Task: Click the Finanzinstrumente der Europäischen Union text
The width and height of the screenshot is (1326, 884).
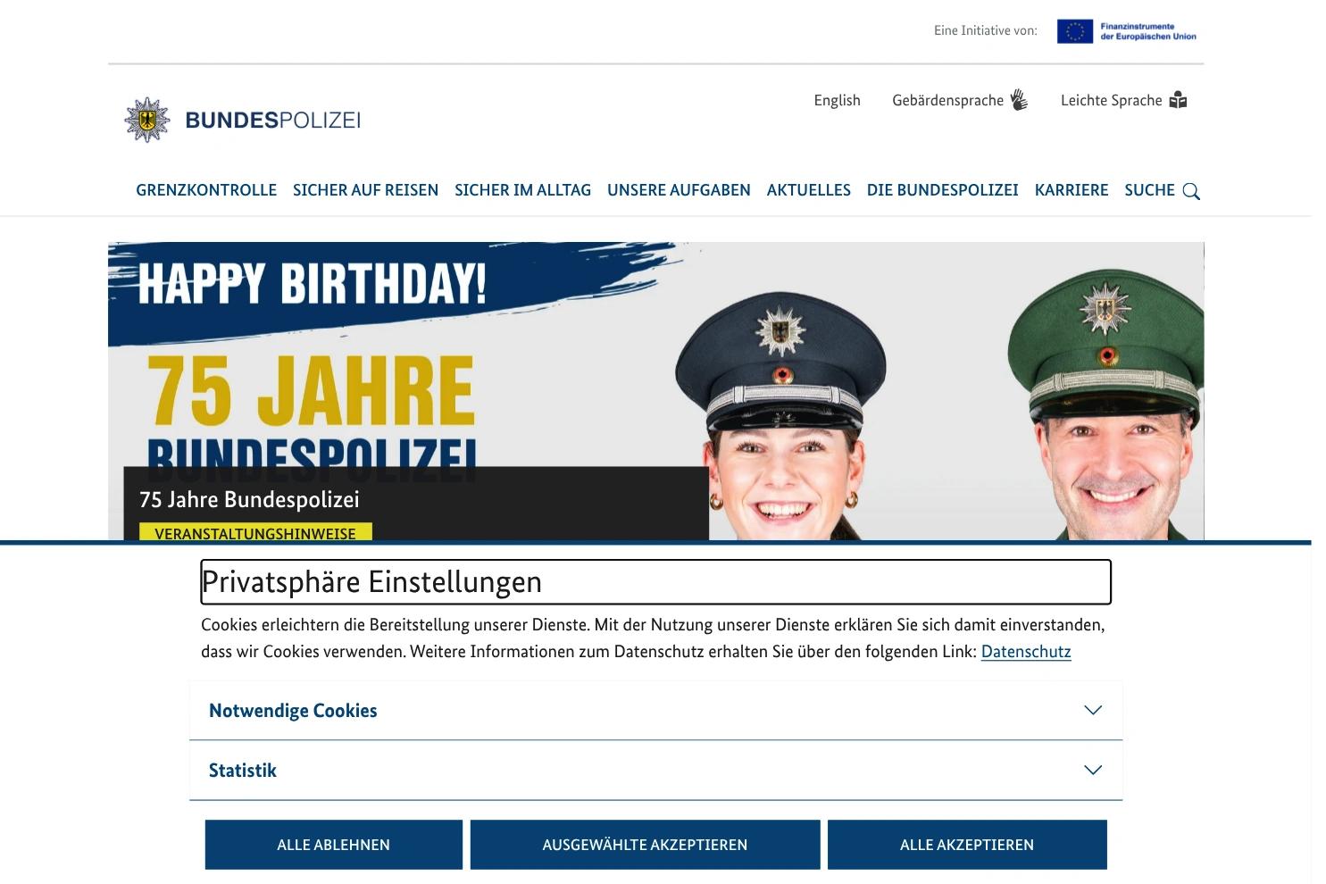Action: point(1148,31)
